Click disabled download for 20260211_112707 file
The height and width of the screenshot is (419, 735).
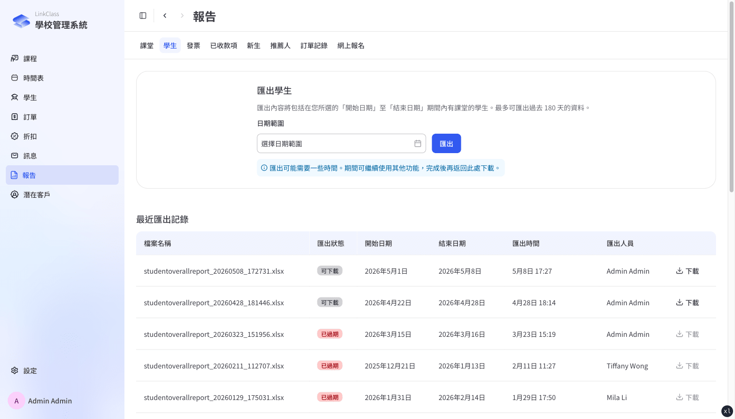(687, 366)
